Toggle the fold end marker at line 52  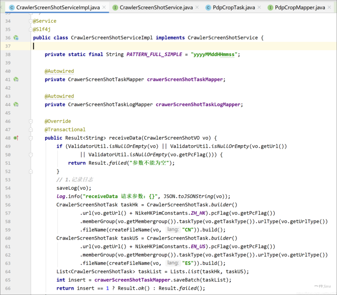(x=31, y=171)
